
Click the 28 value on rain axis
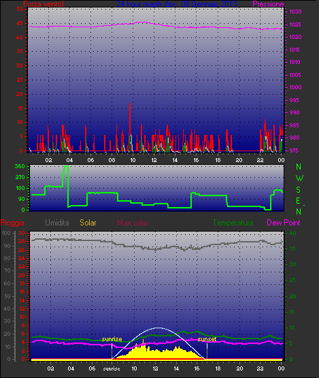22,242
